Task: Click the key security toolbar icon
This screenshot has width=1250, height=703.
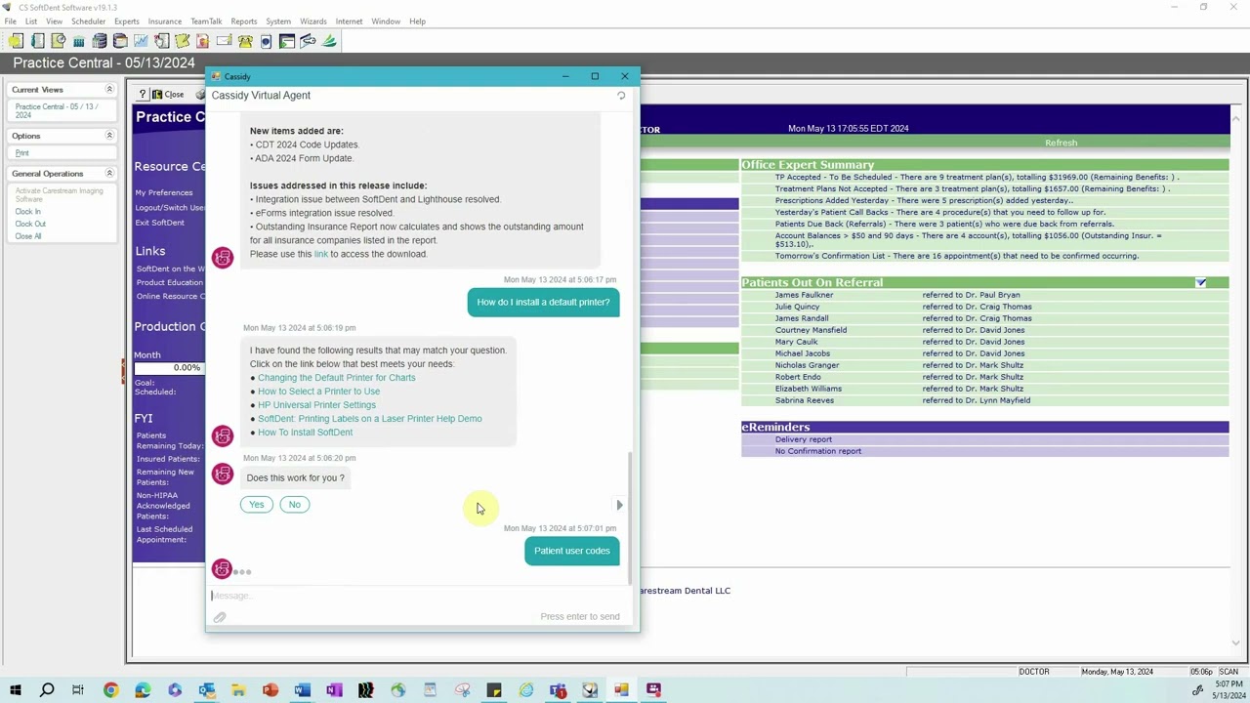Action: [308, 41]
